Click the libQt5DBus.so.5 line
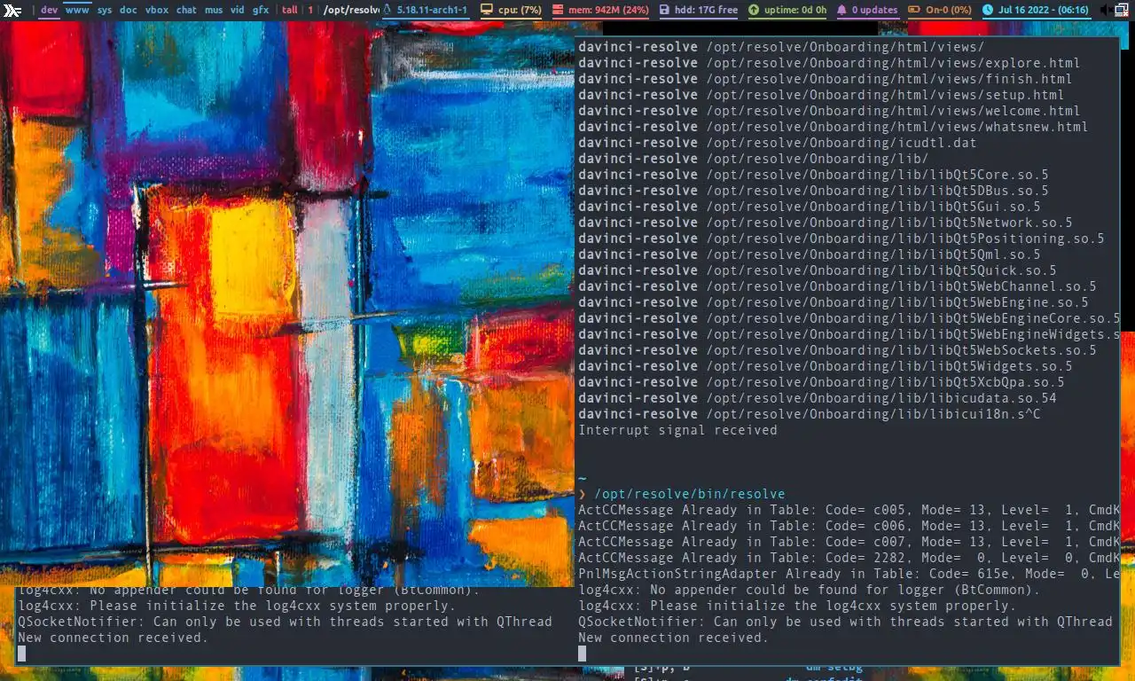Viewport: 1135px width, 681px height. click(813, 191)
